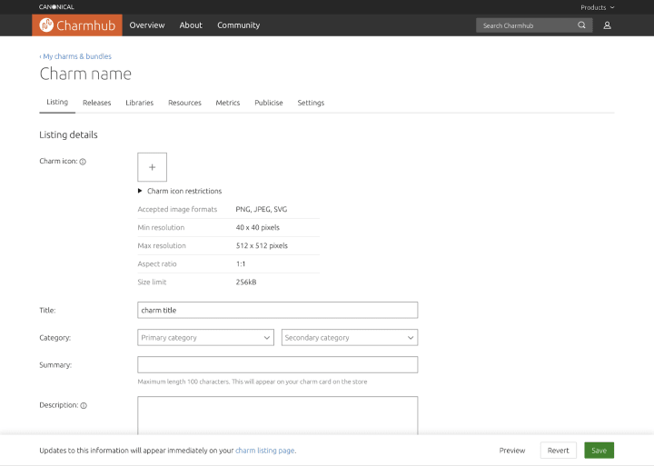Switch to the Listing tab

point(57,103)
